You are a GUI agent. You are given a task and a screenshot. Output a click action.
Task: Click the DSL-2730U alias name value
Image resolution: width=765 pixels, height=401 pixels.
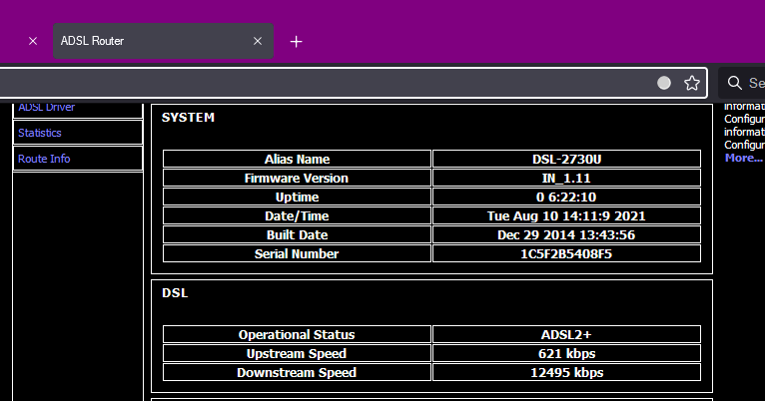pos(566,160)
